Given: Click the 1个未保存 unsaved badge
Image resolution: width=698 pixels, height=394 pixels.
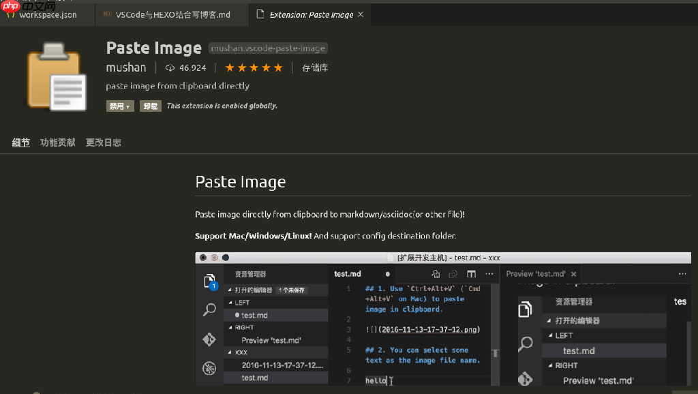Looking at the screenshot, I should [292, 290].
